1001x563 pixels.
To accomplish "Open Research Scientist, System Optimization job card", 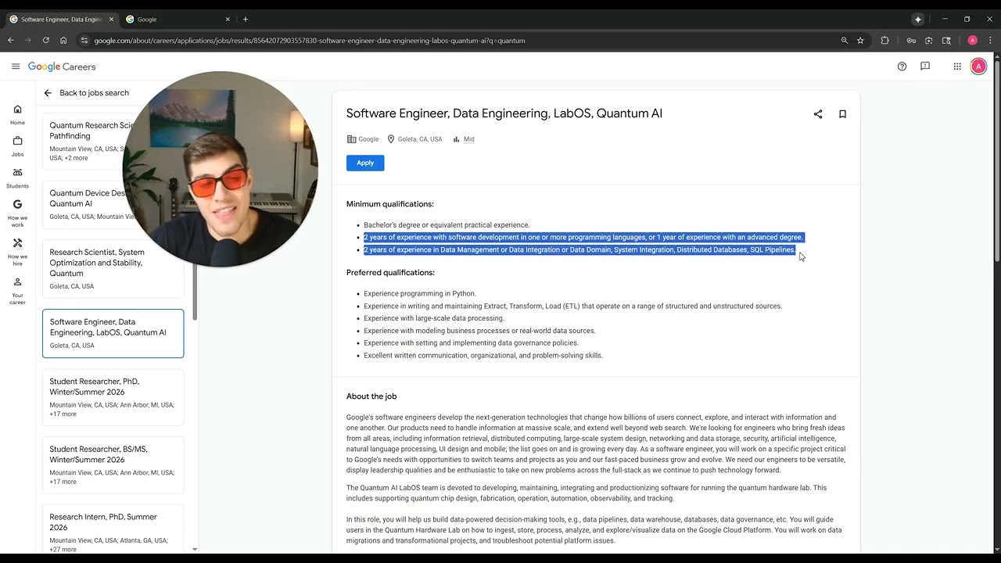I will (x=113, y=269).
